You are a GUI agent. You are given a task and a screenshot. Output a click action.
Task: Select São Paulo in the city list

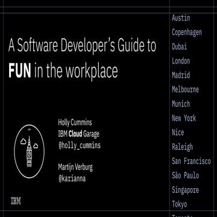tap(185, 175)
